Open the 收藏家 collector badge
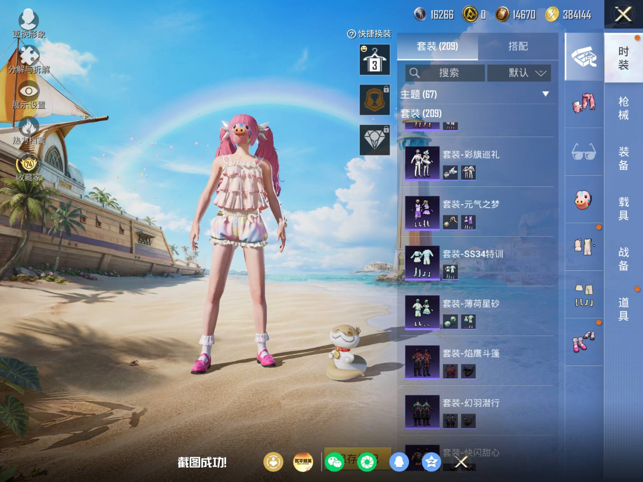This screenshot has height=482, width=643. pos(28,168)
